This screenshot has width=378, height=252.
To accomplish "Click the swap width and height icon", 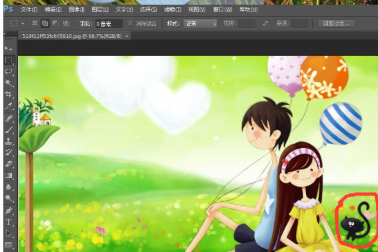I will click(265, 23).
